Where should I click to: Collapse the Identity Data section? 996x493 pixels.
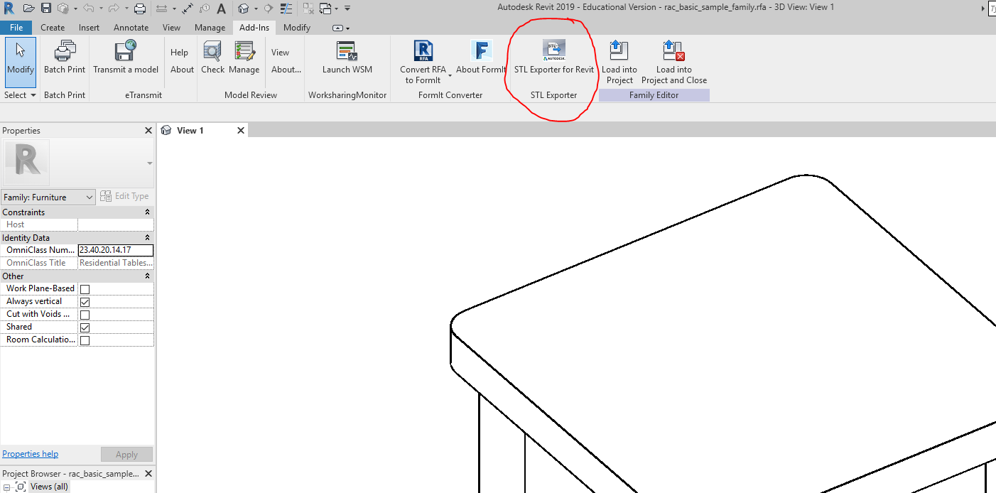click(x=148, y=237)
